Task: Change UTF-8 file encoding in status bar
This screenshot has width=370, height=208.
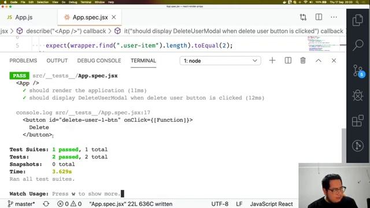Action: click(220, 204)
